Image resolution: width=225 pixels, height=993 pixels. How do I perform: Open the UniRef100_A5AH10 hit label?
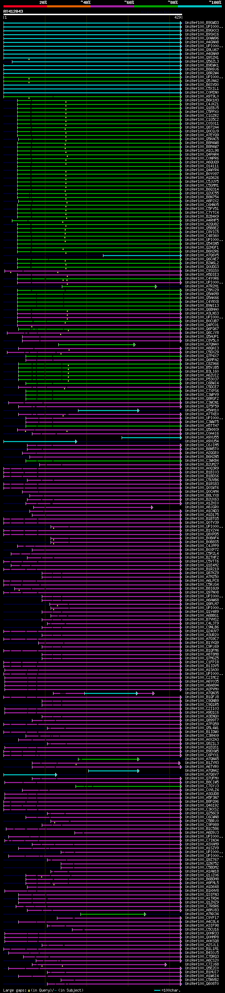[202, 410]
